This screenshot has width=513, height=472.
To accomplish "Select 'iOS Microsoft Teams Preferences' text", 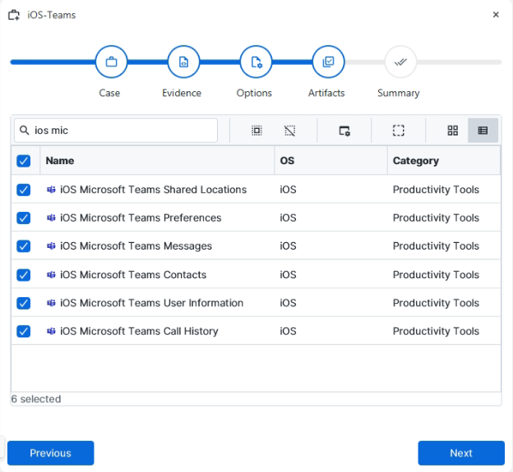I will click(x=141, y=218).
